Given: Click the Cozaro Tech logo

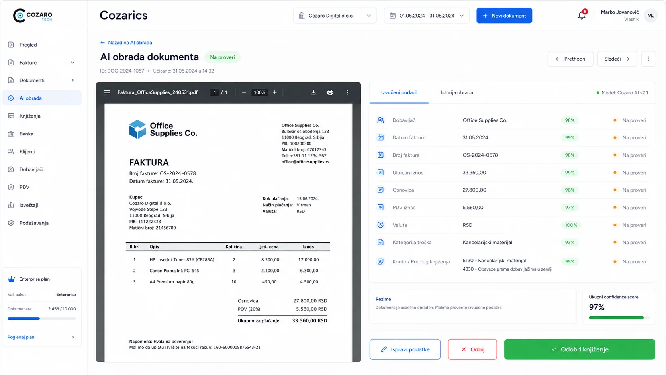Looking at the screenshot, I should tap(33, 16).
